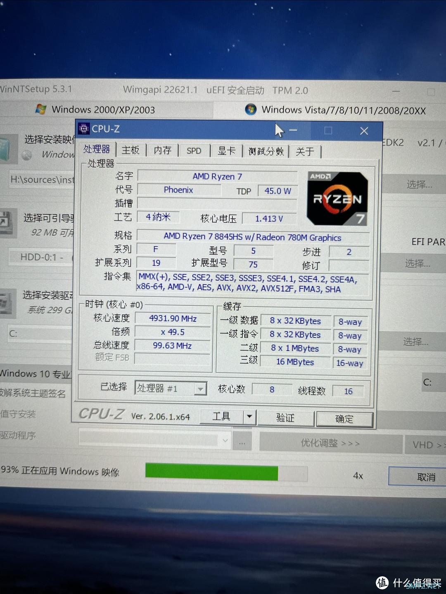446x594 pixels.
Task: Click the 二级 cache value 8 x 1 MBytes
Action: coord(295,348)
